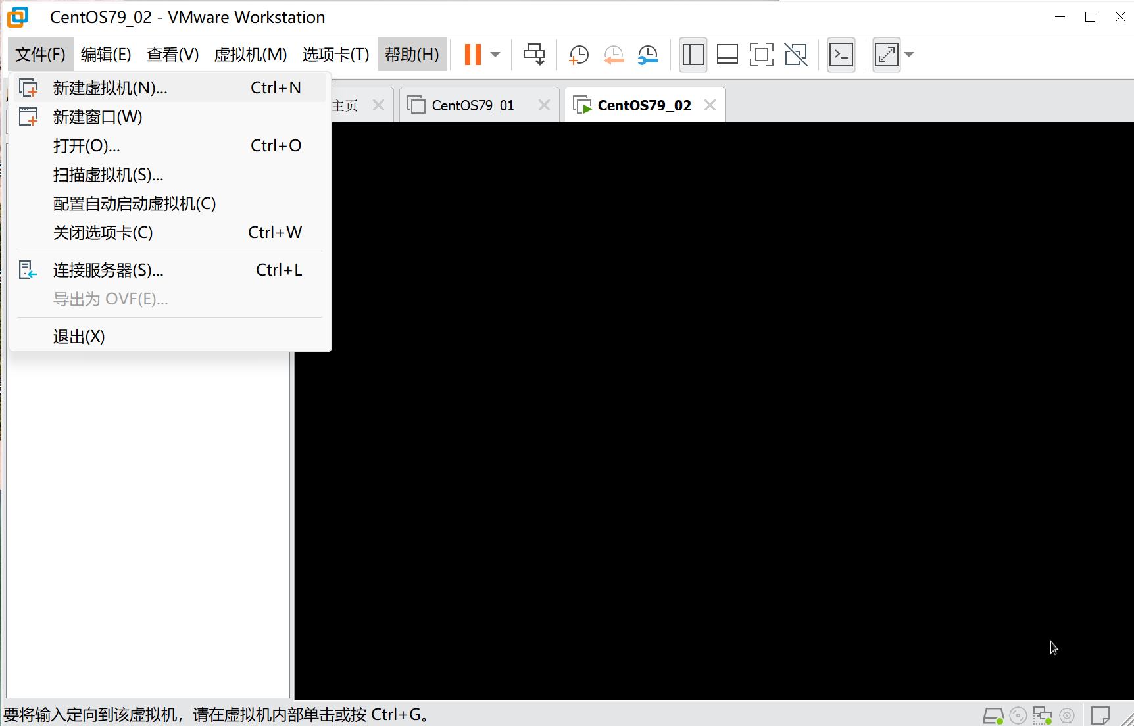Image resolution: width=1134 pixels, height=726 pixels.
Task: Minimize the VMware Workstation window
Action: pyautogui.click(x=1060, y=17)
